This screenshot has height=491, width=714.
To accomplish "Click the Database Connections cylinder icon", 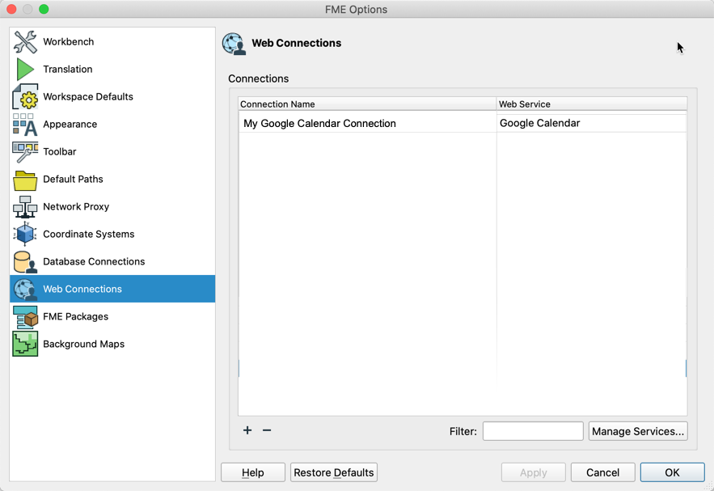I will click(x=25, y=262).
